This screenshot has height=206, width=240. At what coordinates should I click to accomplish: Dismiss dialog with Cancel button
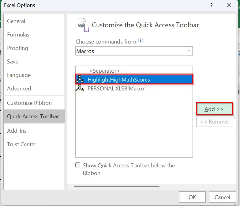[222, 197]
